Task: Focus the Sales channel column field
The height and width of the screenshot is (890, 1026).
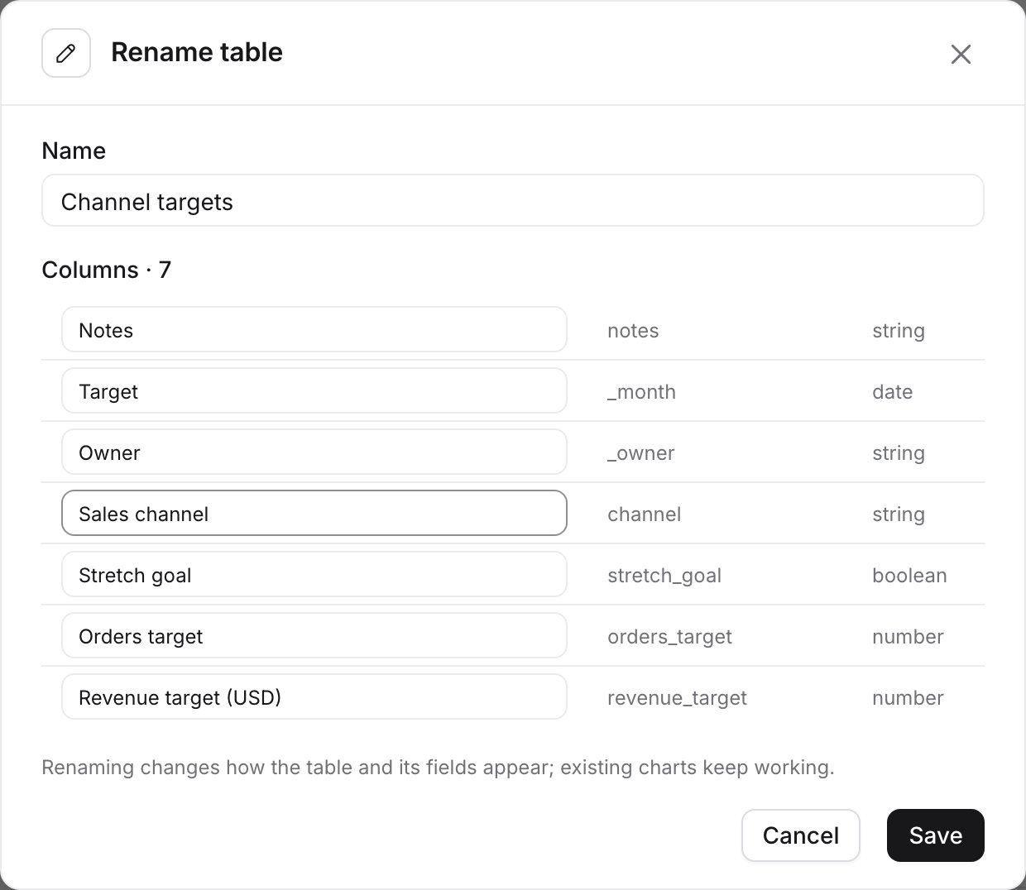Action: pyautogui.click(x=314, y=513)
